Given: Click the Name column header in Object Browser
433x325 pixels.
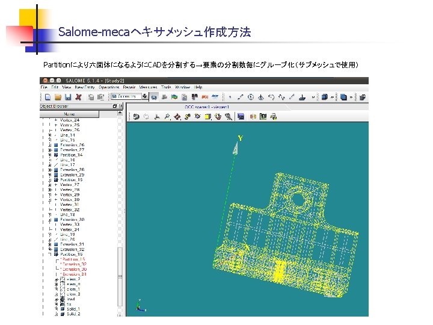Looking at the screenshot, I should click(x=69, y=114).
